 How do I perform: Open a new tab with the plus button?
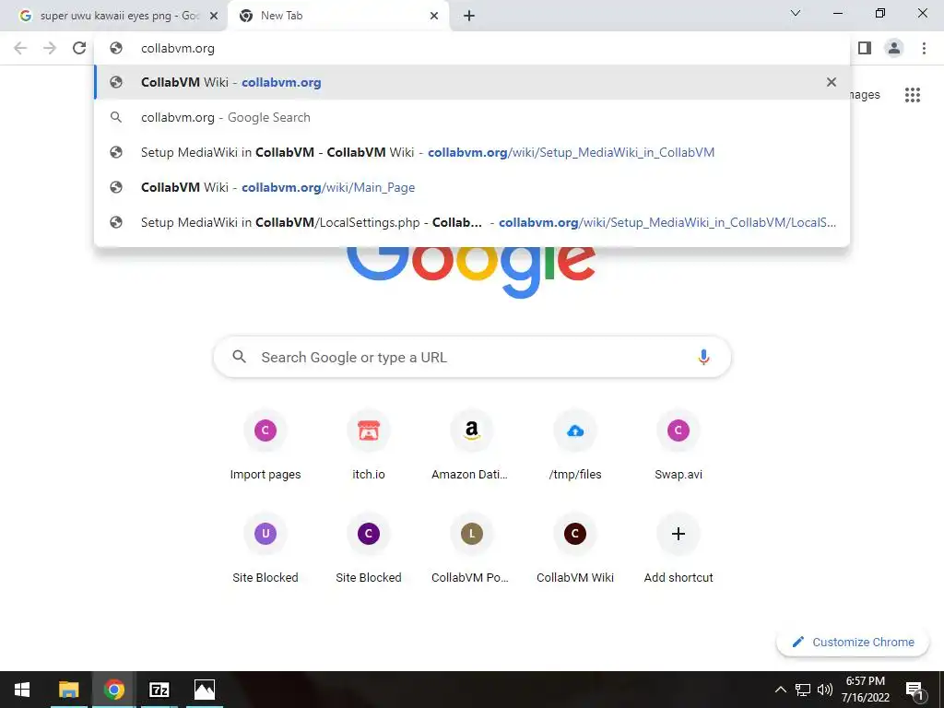(x=469, y=16)
